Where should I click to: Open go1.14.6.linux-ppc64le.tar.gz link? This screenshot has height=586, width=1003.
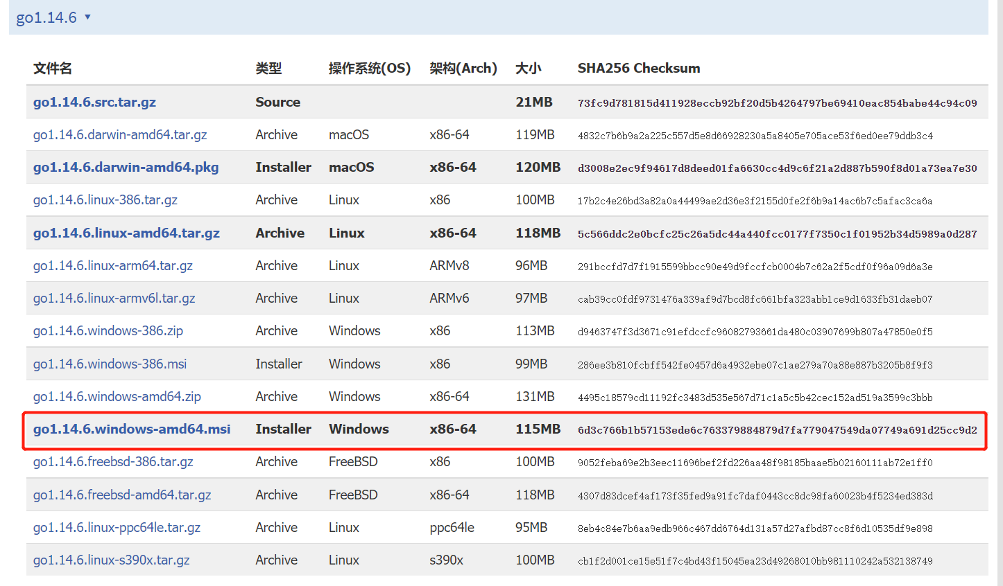tap(117, 527)
